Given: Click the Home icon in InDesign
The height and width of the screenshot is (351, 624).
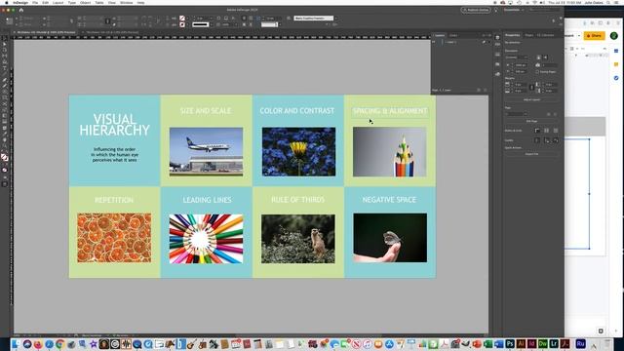Looking at the screenshot, I should (21, 10).
